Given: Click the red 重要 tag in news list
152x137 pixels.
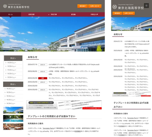Looking at the screenshot, I should coord(43,78).
